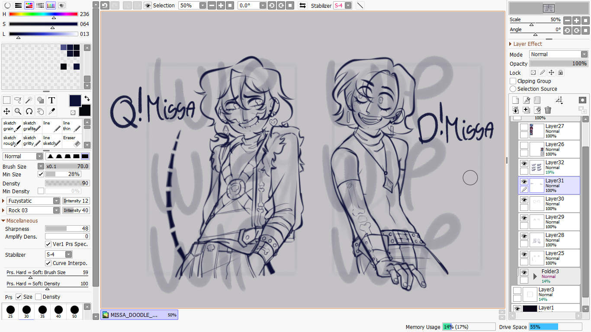Open the layer Mode dropdown
The width and height of the screenshot is (591, 332).
pyautogui.click(x=559, y=54)
